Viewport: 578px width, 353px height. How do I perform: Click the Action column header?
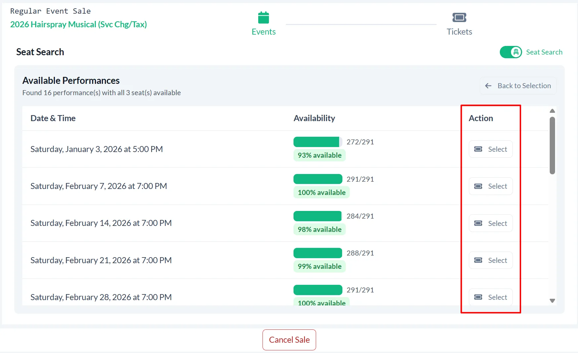click(481, 118)
